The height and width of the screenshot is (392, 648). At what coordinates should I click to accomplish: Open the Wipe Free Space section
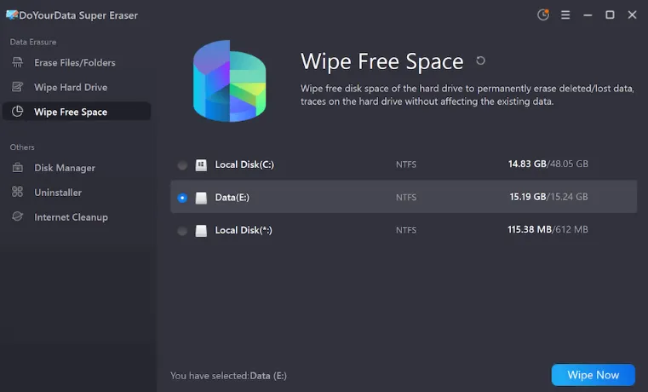(x=77, y=112)
